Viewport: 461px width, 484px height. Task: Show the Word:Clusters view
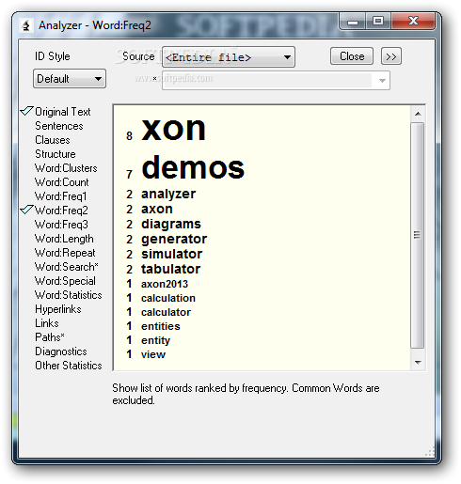[66, 168]
